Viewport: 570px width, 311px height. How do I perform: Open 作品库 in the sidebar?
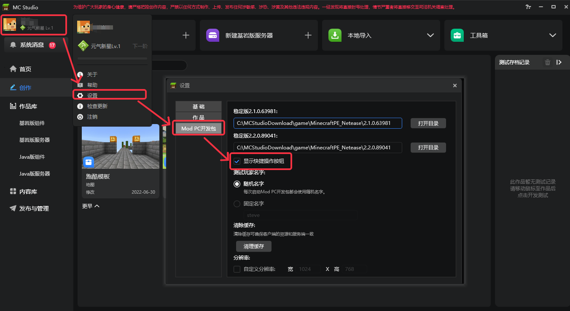pyautogui.click(x=28, y=106)
